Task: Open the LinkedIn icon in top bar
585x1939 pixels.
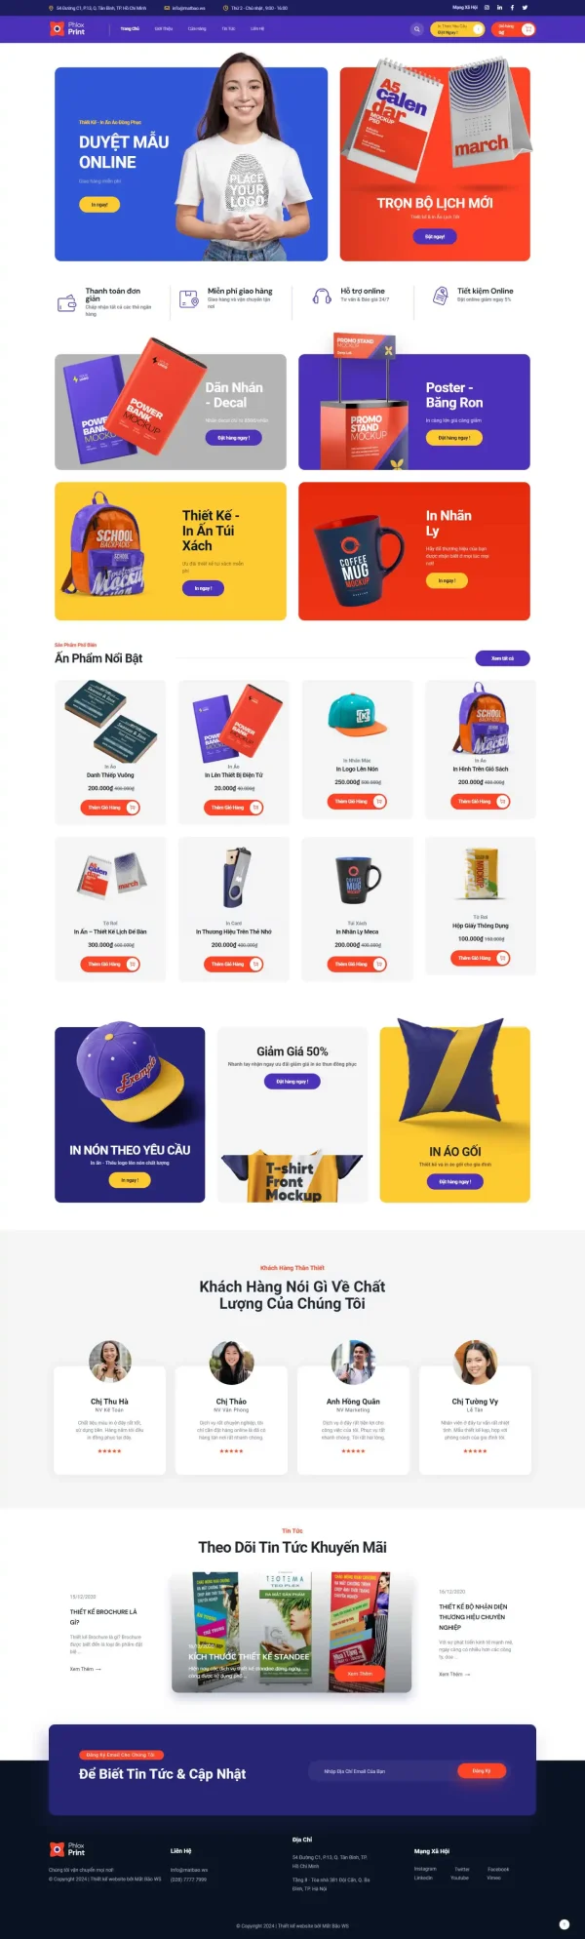Action: (499, 7)
